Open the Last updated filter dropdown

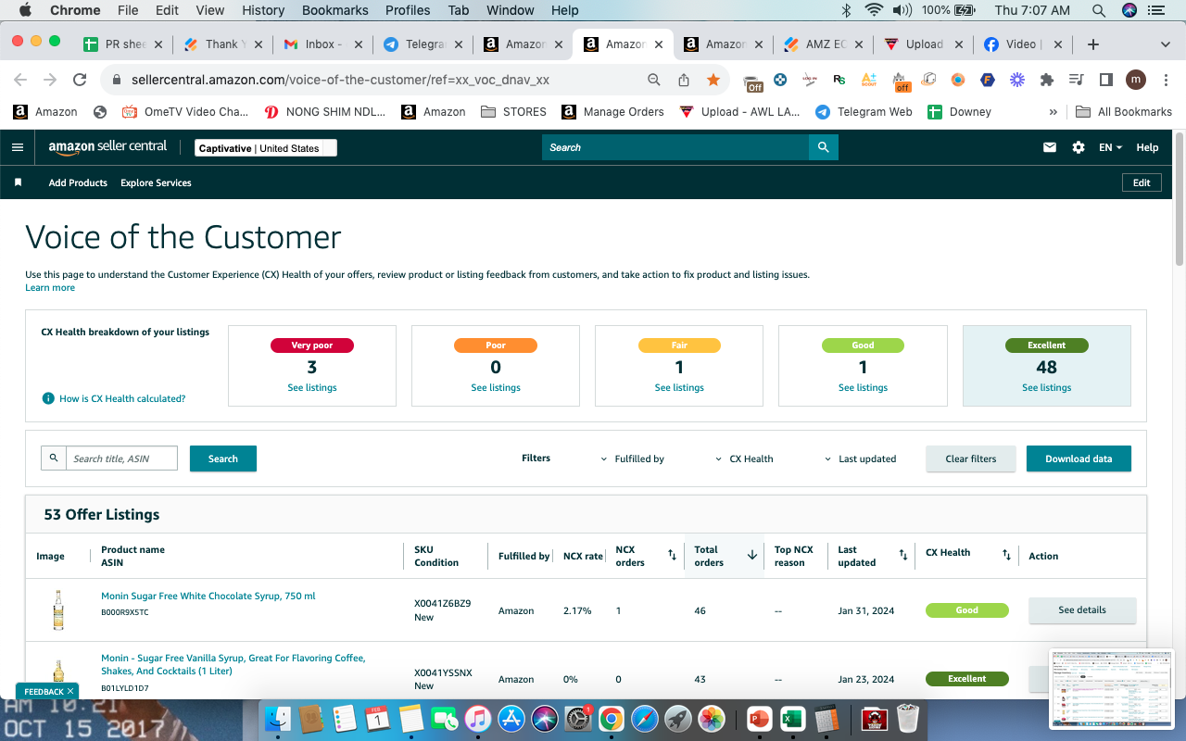861,458
